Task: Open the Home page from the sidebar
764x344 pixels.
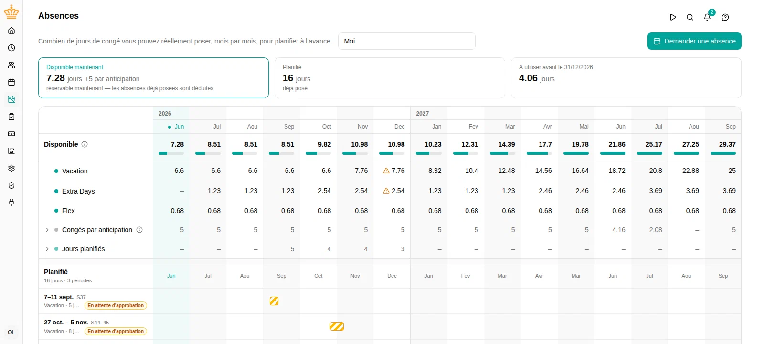Action: pos(11,31)
